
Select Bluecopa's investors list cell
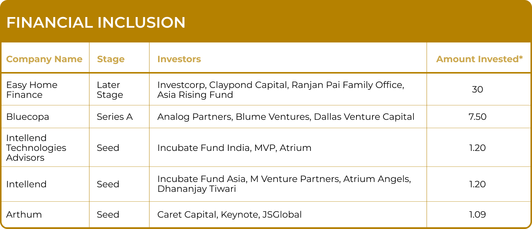point(286,117)
